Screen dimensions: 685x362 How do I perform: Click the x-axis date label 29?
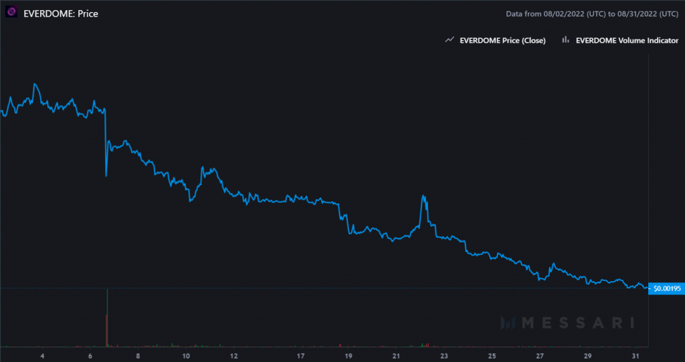point(587,355)
